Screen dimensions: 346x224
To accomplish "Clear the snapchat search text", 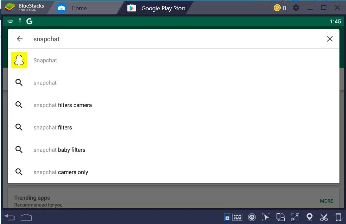I will coord(330,39).
